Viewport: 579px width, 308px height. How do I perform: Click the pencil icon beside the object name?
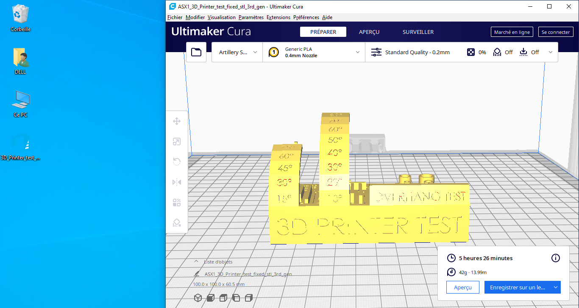(x=197, y=274)
